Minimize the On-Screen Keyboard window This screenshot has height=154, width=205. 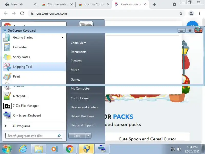coord(181,31)
